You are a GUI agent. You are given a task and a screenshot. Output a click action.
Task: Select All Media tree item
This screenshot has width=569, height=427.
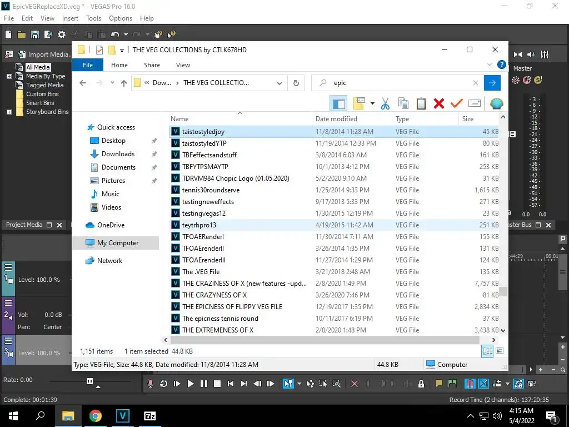pos(38,67)
